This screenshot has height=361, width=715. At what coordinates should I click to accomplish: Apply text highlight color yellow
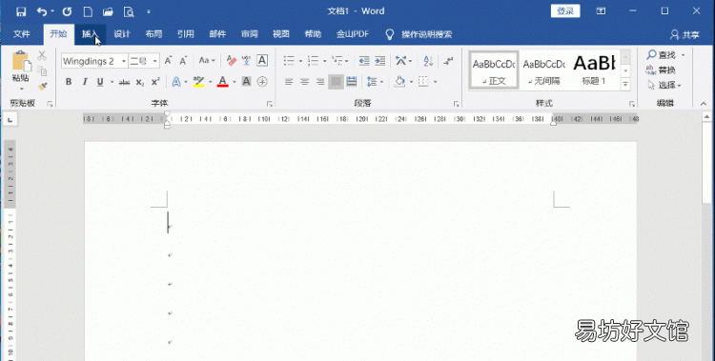pos(198,82)
